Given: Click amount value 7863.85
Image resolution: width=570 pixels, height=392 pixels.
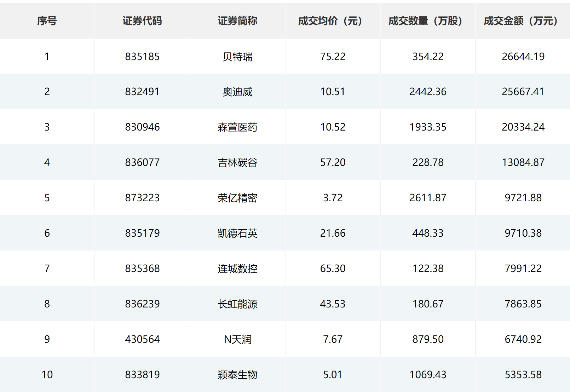Looking at the screenshot, I should 523,304.
